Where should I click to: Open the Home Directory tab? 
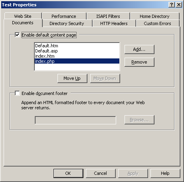(154, 16)
